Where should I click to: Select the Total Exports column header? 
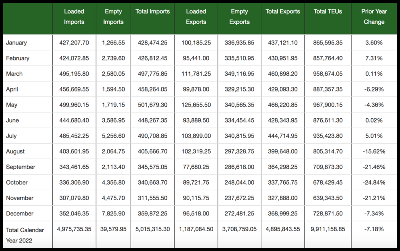[282, 12]
